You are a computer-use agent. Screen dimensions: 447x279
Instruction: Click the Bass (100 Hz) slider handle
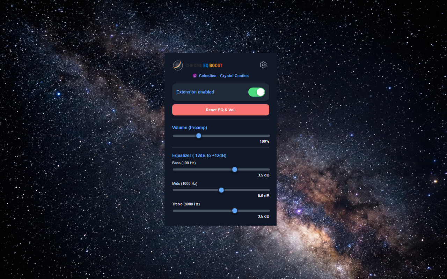[x=235, y=169]
